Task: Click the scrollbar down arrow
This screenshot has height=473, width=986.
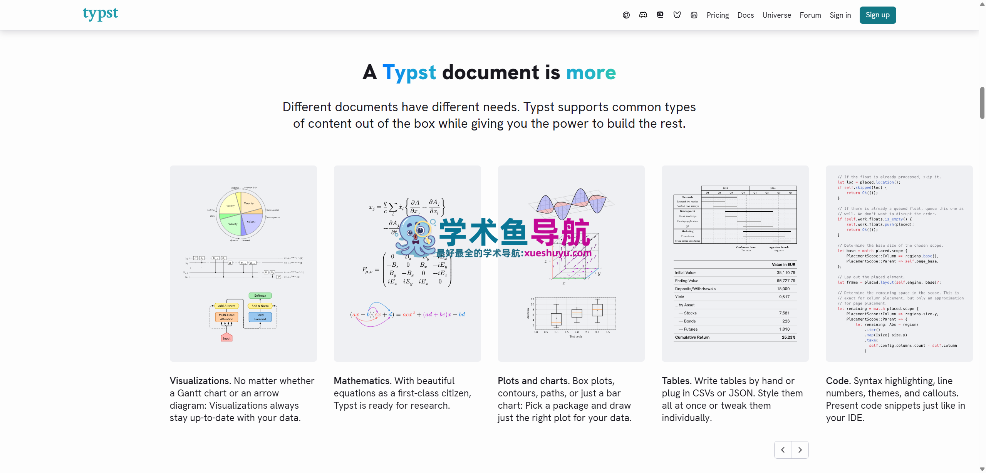Action: [x=982, y=469]
